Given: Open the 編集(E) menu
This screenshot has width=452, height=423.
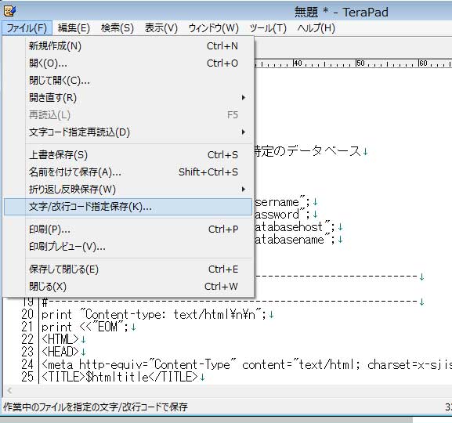Looking at the screenshot, I should (x=74, y=28).
